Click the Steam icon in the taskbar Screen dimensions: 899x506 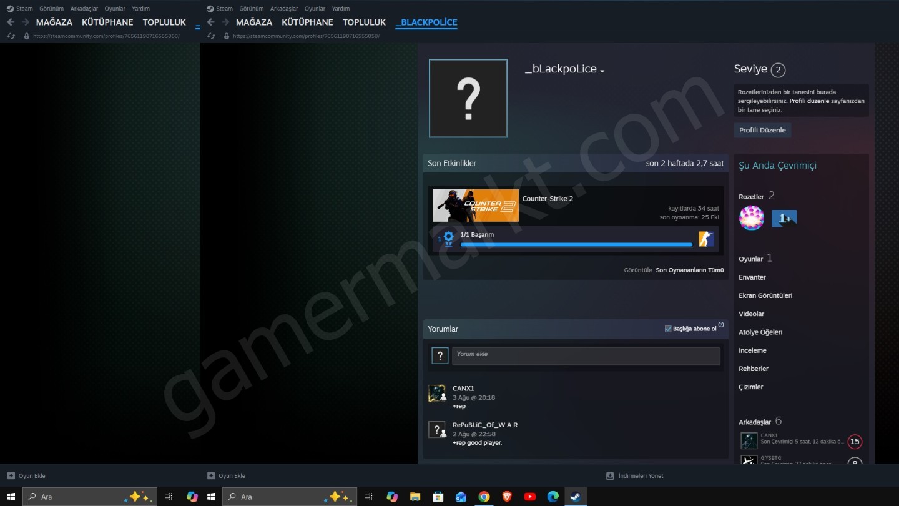point(576,497)
